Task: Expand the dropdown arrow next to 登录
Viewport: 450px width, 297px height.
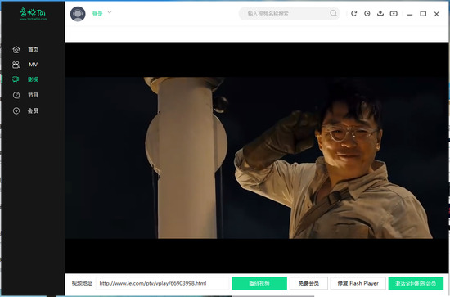Action: click(110, 12)
